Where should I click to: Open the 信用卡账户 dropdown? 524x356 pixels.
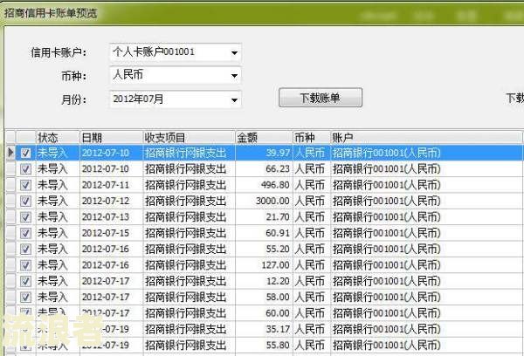coord(234,52)
